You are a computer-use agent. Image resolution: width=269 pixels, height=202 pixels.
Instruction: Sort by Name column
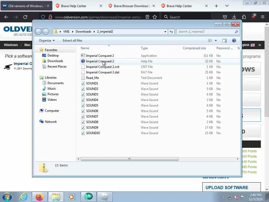[85, 48]
